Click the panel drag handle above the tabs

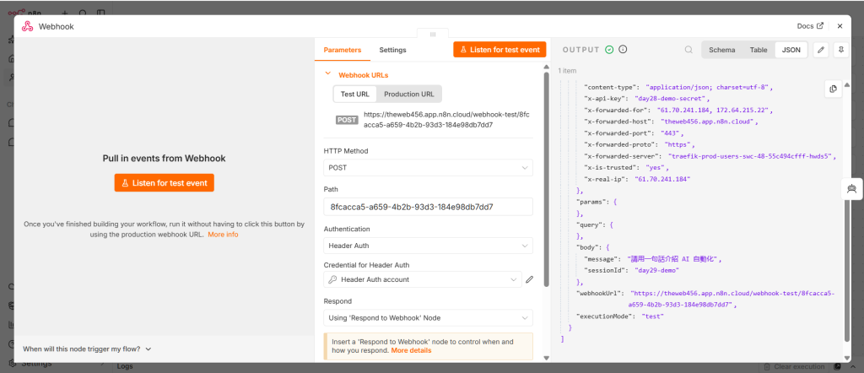coord(433,34)
